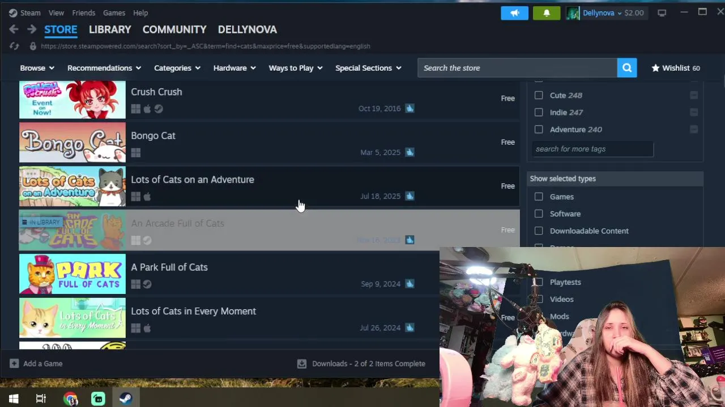Check the Downloadable Content type filter

coord(539,231)
